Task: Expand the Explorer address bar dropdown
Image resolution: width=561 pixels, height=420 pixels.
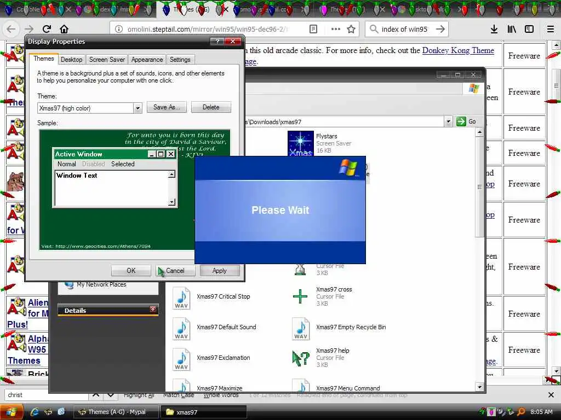Action: (x=448, y=122)
